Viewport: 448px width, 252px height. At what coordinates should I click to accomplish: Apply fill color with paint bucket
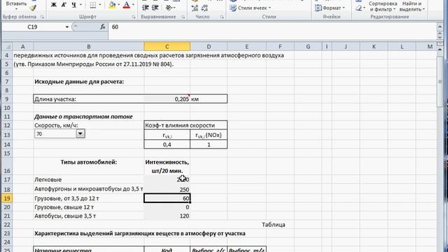coord(112,5)
